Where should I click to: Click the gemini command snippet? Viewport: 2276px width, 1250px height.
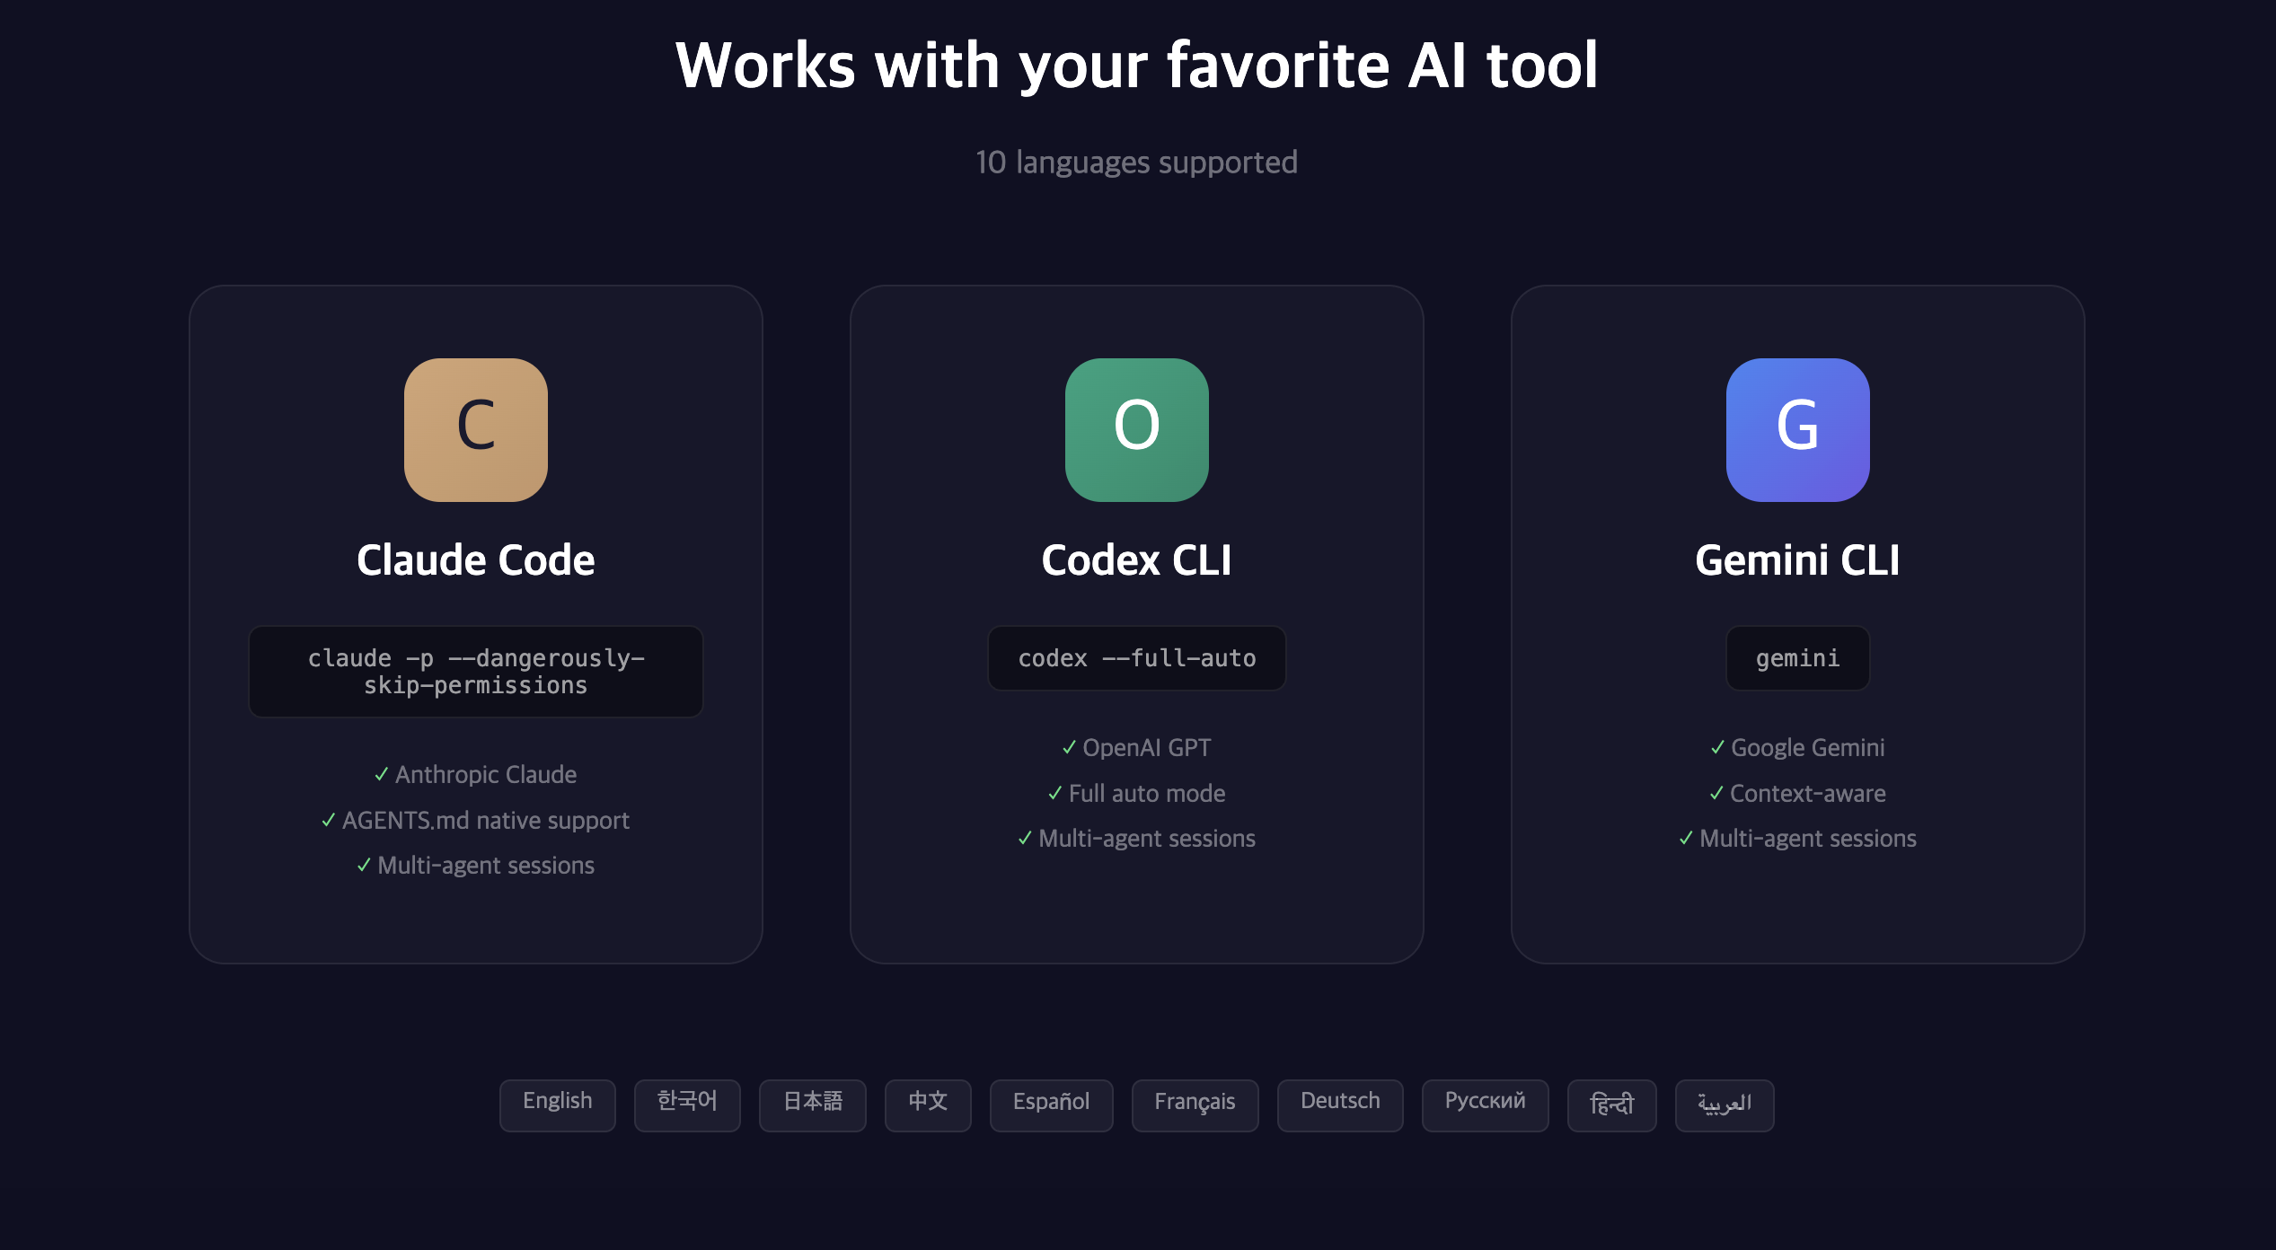1796,657
